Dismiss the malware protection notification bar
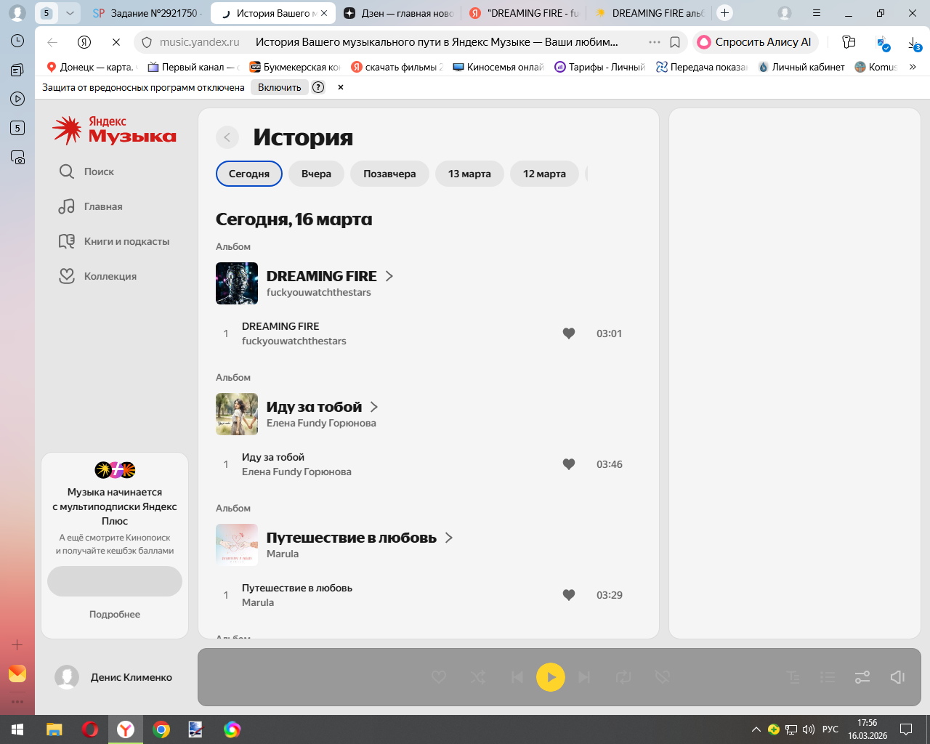This screenshot has height=744, width=930. [341, 87]
